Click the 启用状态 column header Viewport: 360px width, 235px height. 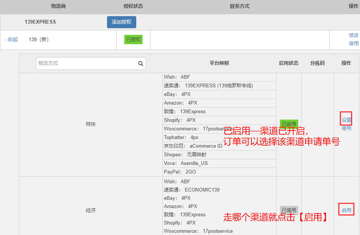288,63
